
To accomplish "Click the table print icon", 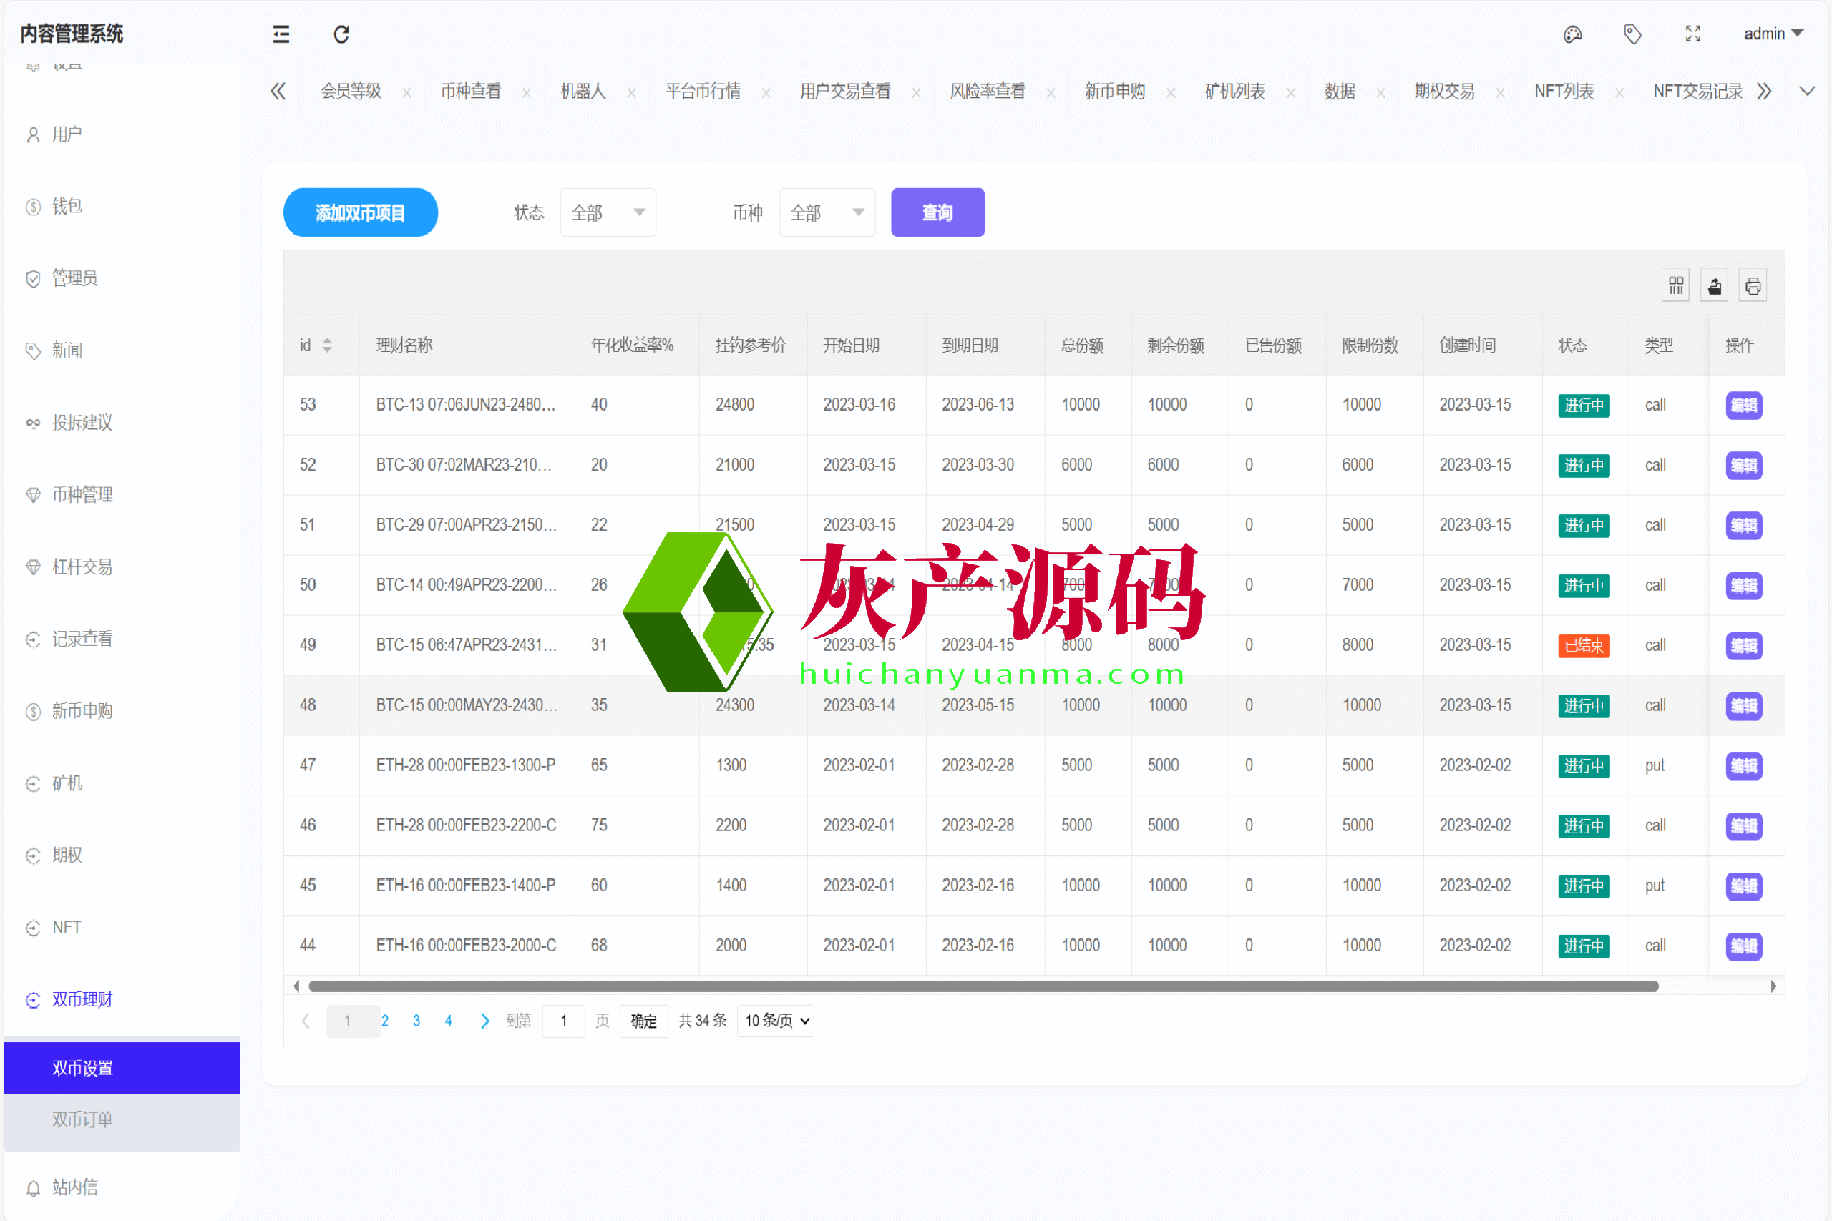I will click(1753, 286).
